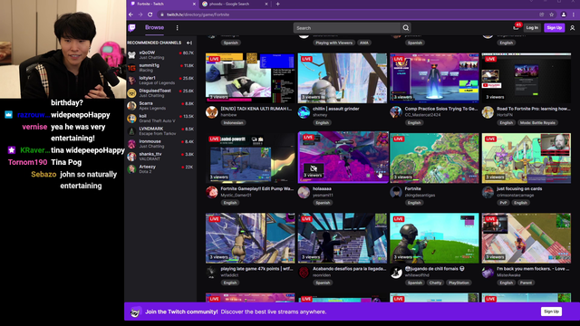Click the Indonesian language tag
Image resolution: width=580 pixels, height=326 pixels.
click(x=233, y=123)
